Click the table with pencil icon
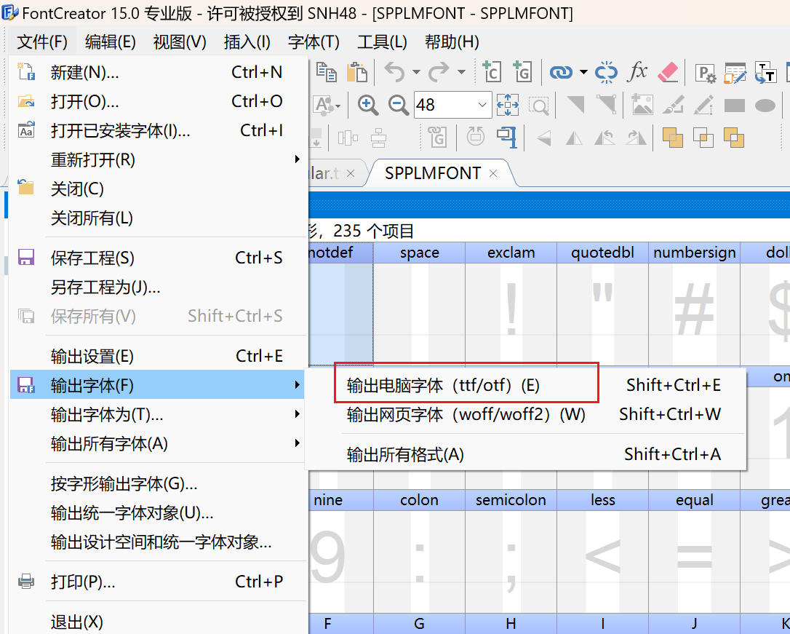Screen dimensions: 790x634 pyautogui.click(x=735, y=73)
